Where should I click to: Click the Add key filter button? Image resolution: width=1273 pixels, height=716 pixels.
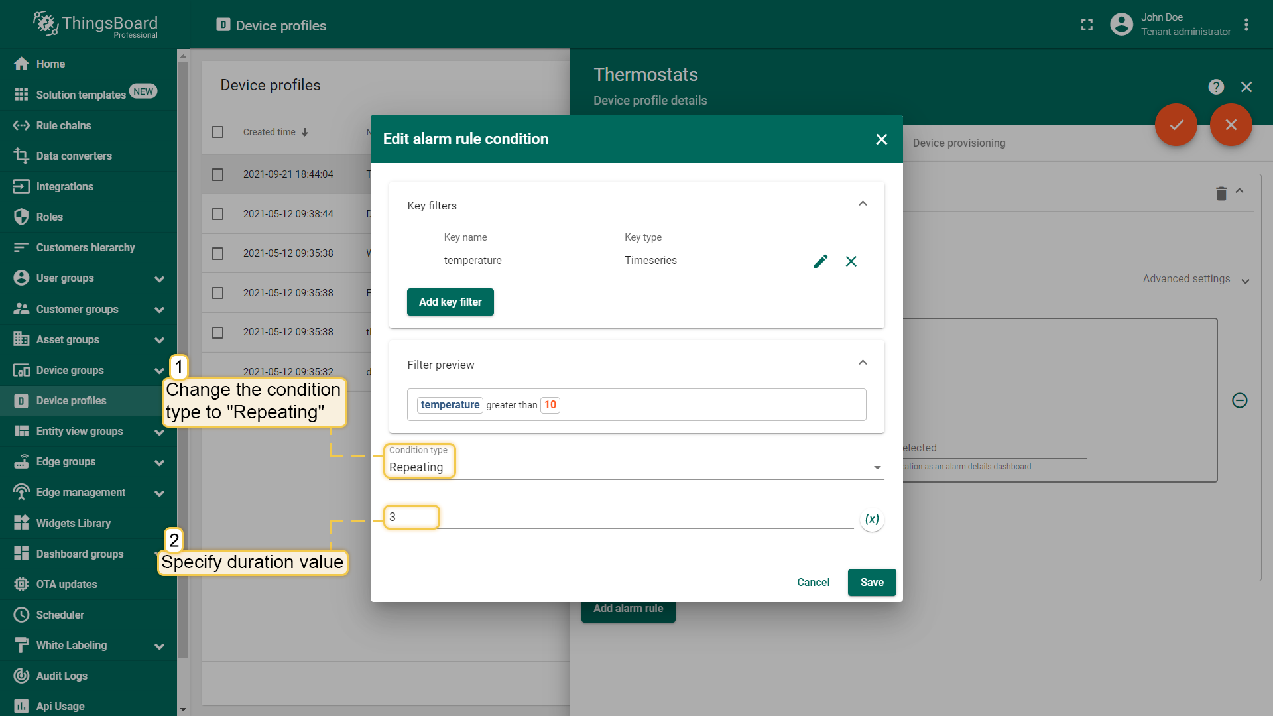click(x=450, y=302)
